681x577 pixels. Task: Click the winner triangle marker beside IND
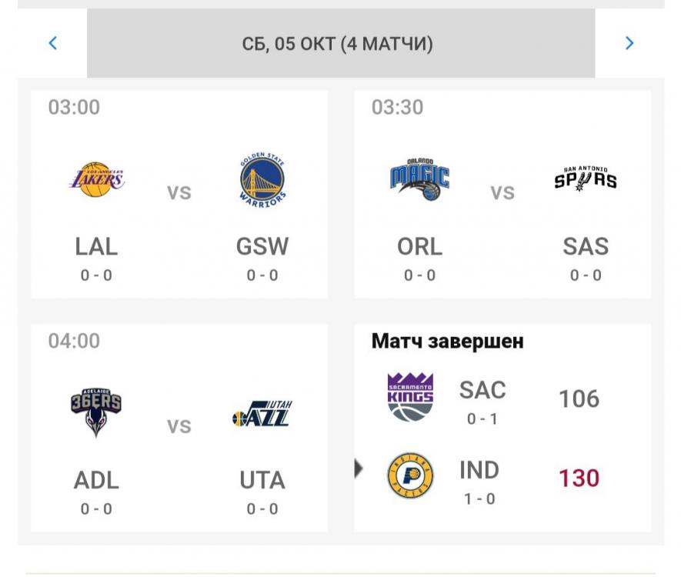pyautogui.click(x=359, y=468)
